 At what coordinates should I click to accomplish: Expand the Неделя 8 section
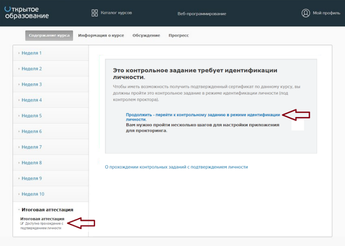pyautogui.click(x=51, y=163)
